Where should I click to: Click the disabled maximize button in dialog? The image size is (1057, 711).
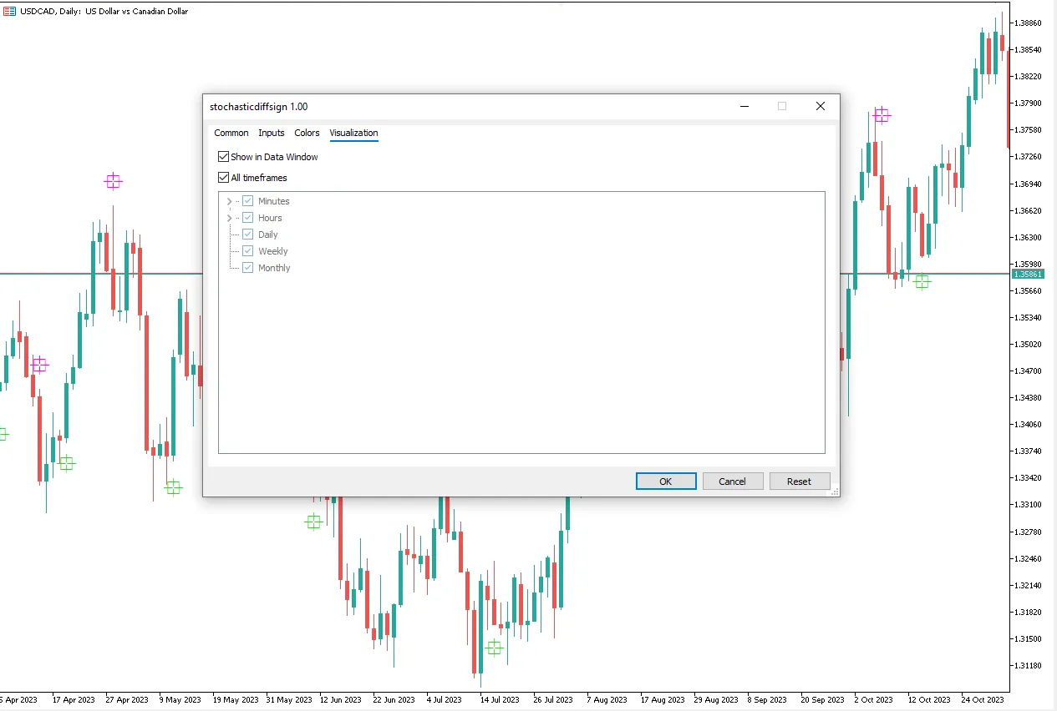(782, 106)
